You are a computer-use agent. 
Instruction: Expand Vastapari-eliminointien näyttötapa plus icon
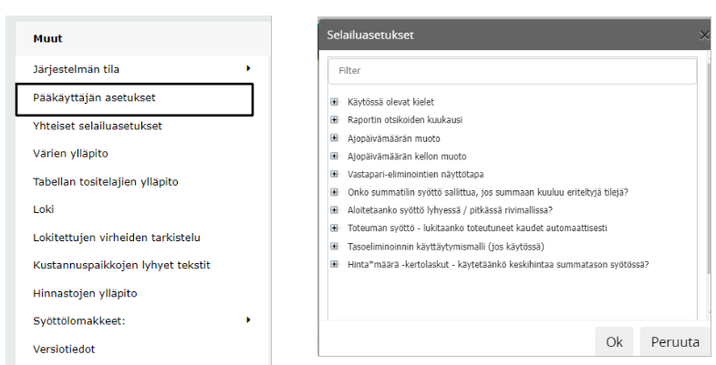click(335, 174)
